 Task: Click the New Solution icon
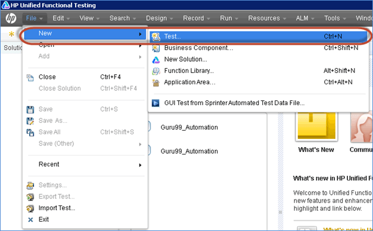coord(156,60)
